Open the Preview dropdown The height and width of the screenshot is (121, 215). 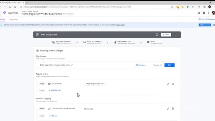pyautogui.click(x=141, y=65)
